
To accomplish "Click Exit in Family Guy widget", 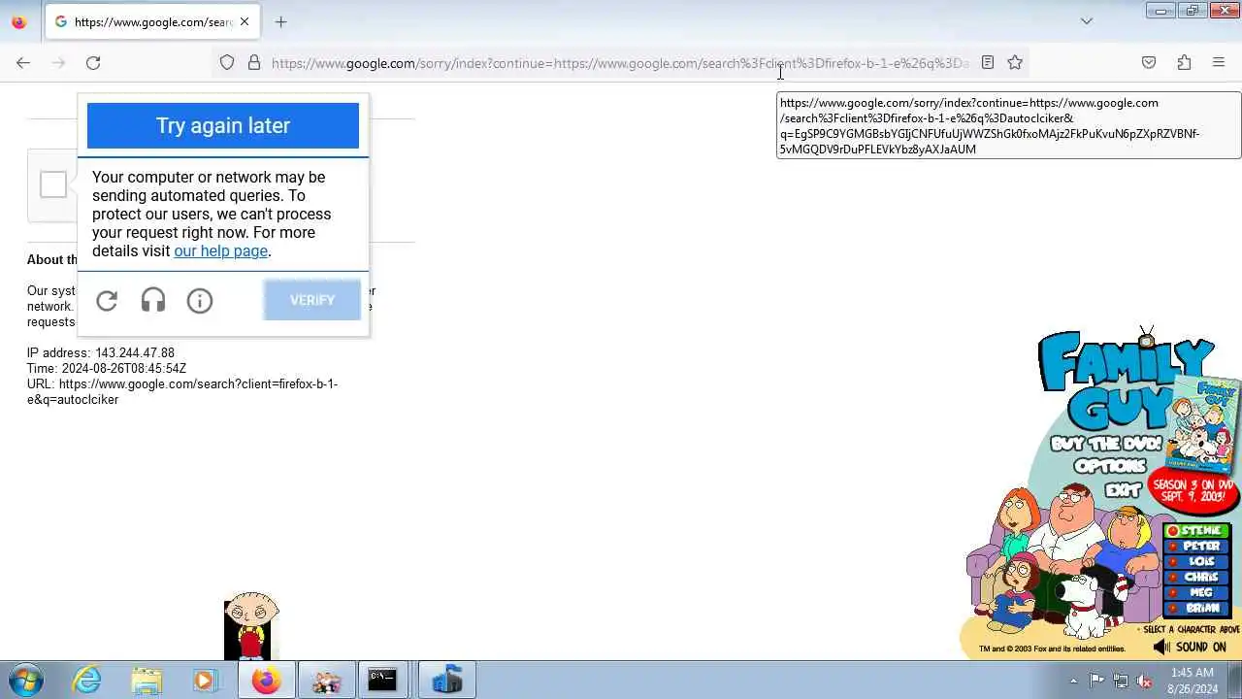I will coord(1123,490).
